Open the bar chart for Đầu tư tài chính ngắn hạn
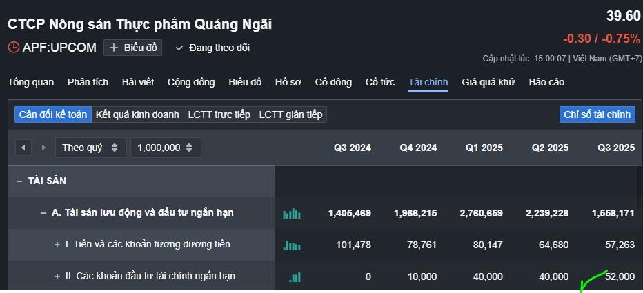The image size is (643, 293). 295,277
